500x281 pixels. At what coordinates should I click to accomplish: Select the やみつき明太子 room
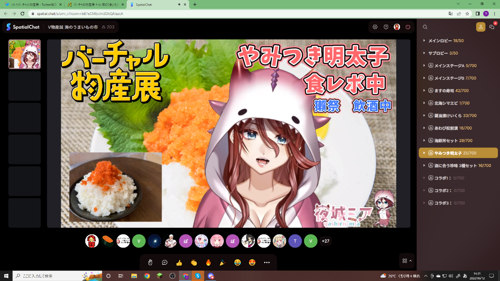point(458,153)
